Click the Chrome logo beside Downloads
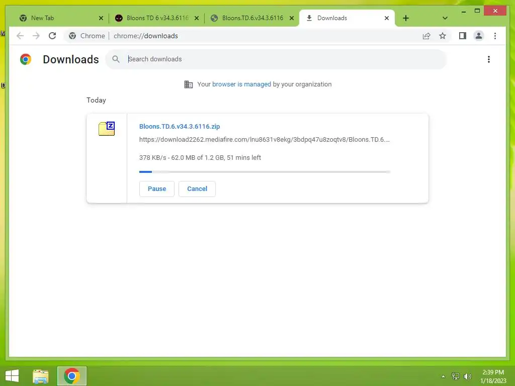515x386 pixels. 26,59
